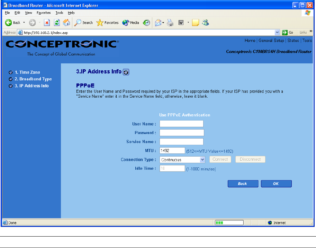The height and width of the screenshot is (248, 316).
Task: Click the PPPoE section heading
Action: point(85,85)
